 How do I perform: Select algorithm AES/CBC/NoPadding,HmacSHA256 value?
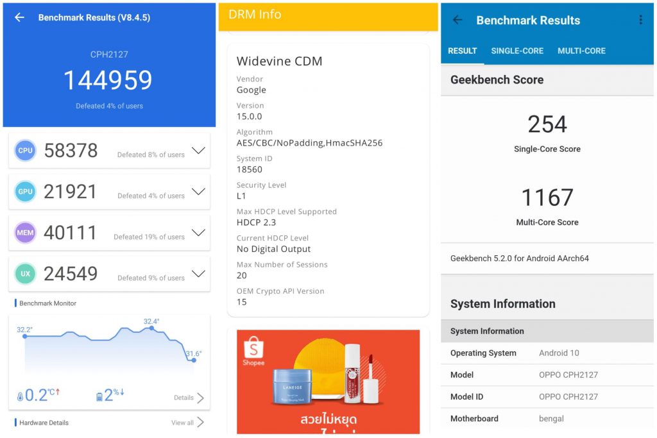[x=309, y=143]
